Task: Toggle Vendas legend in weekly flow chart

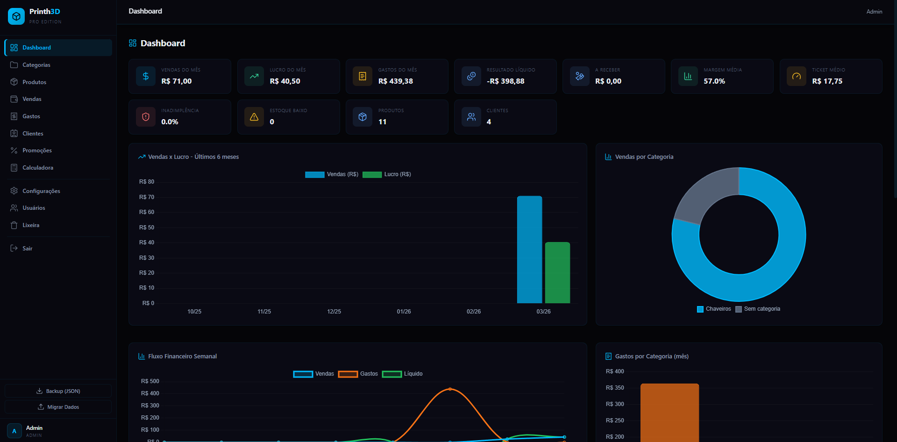Action: pyautogui.click(x=313, y=374)
